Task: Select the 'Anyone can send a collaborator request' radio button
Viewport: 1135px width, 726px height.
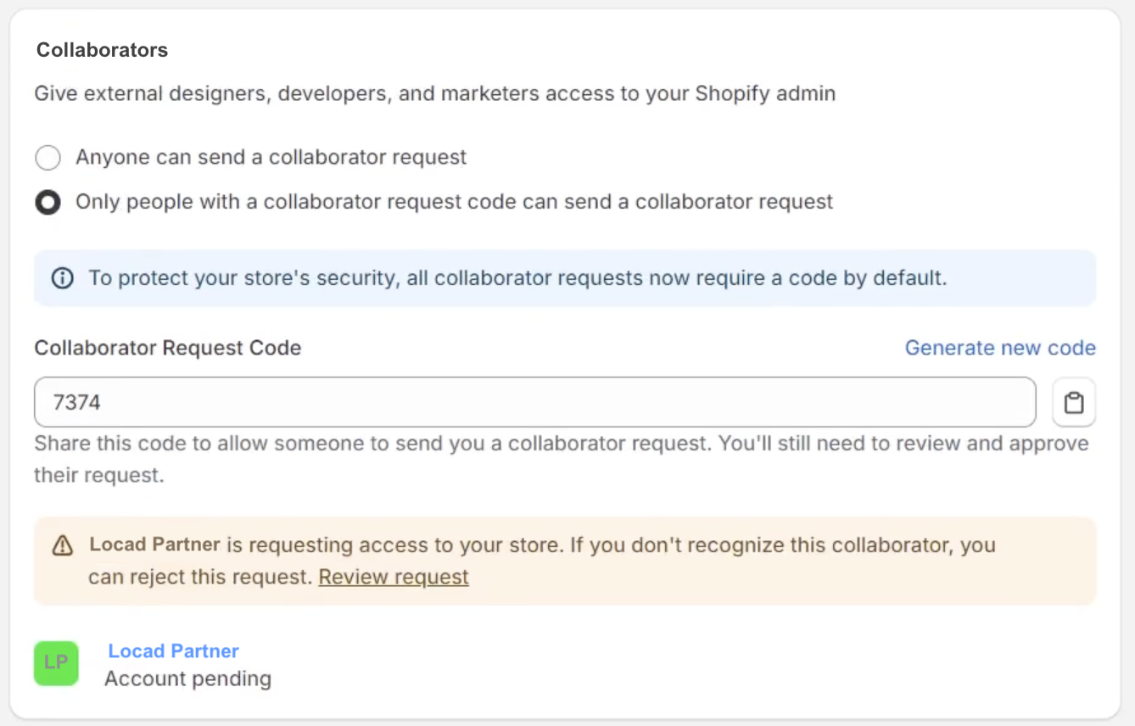Action: point(48,158)
